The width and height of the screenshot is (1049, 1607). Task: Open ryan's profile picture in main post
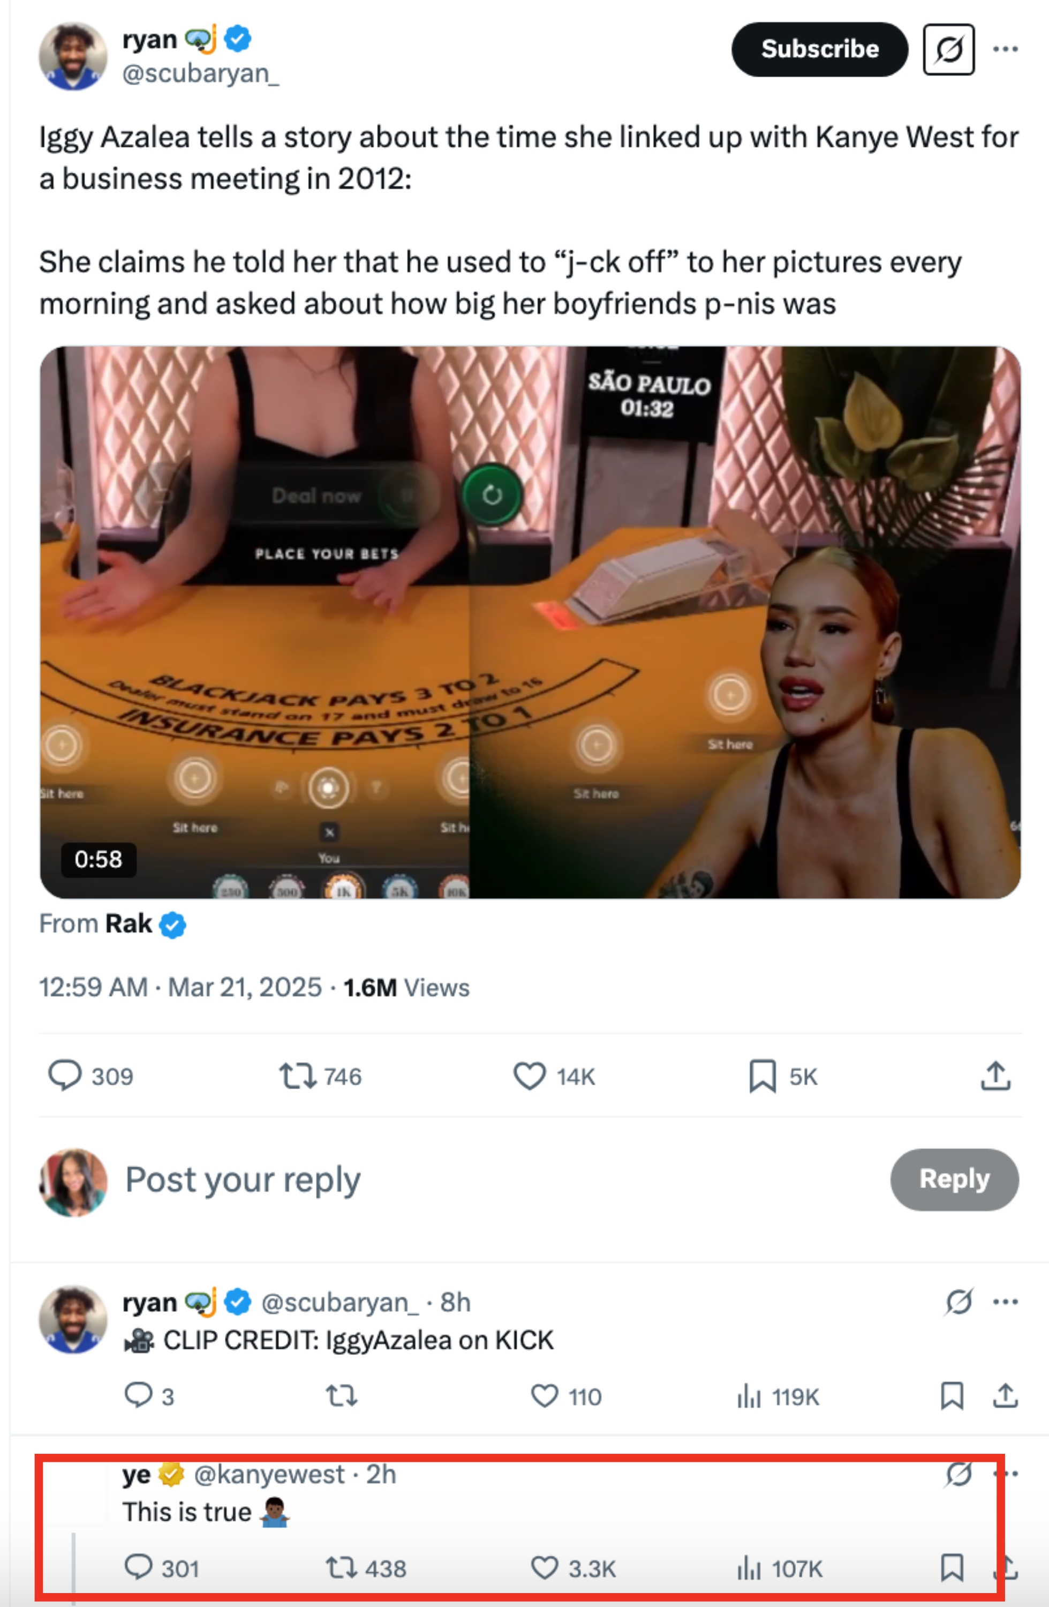pyautogui.click(x=73, y=56)
